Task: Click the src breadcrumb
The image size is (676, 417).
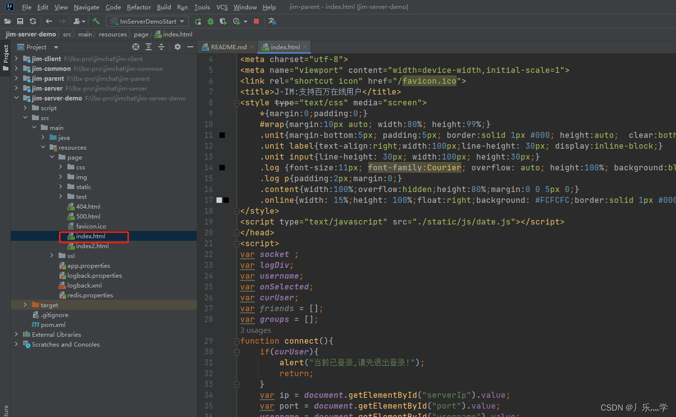Action: (67, 34)
